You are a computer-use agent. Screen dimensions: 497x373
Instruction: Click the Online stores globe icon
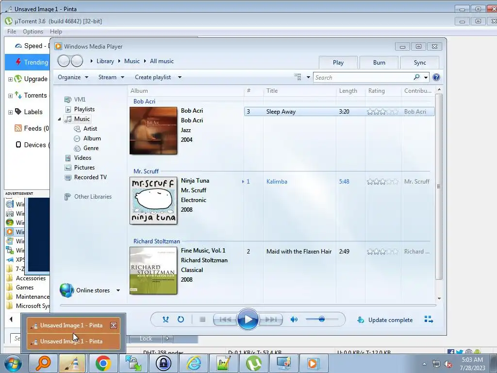pyautogui.click(x=66, y=290)
